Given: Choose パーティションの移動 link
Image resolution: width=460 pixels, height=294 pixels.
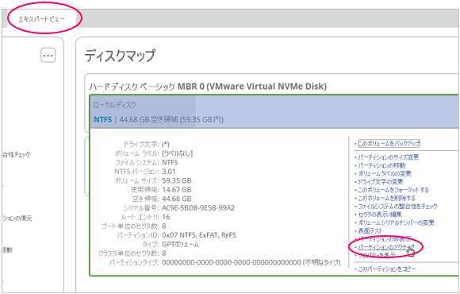Looking at the screenshot, I should click(x=381, y=165).
